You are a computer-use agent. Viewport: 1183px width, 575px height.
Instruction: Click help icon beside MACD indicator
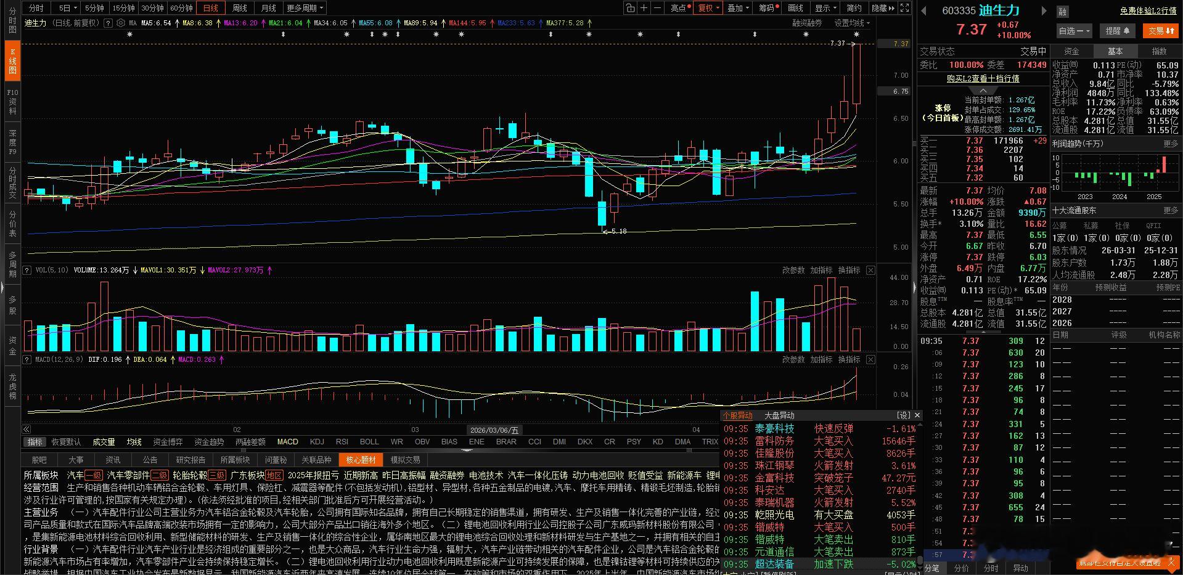pyautogui.click(x=27, y=359)
